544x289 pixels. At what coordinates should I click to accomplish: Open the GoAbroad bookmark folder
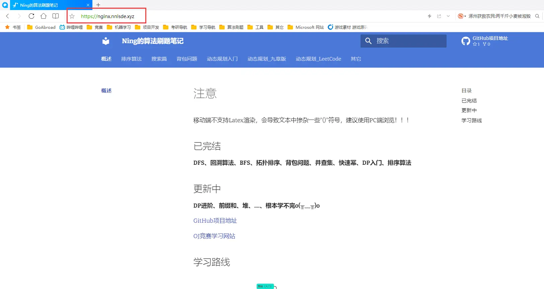coord(41,27)
